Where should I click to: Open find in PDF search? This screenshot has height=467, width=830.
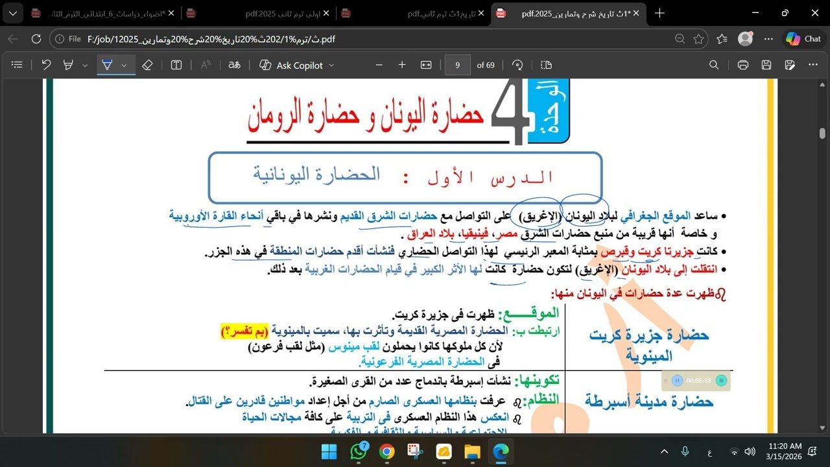(x=714, y=65)
